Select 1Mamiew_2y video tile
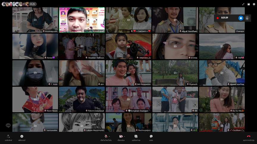The width and height of the screenshot is (257, 144). pos(128,46)
